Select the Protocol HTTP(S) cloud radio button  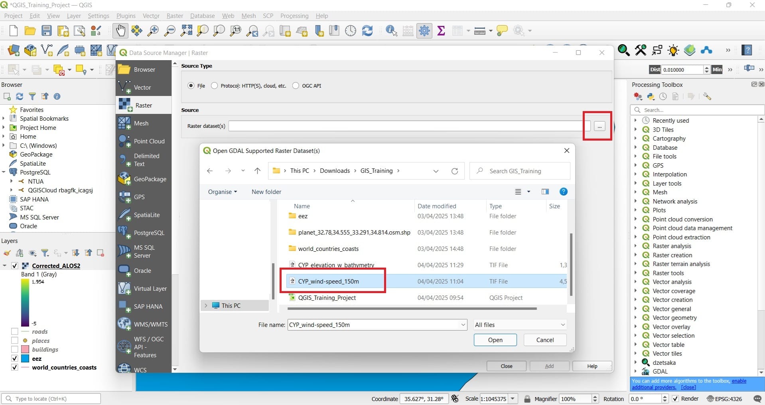pyautogui.click(x=215, y=86)
